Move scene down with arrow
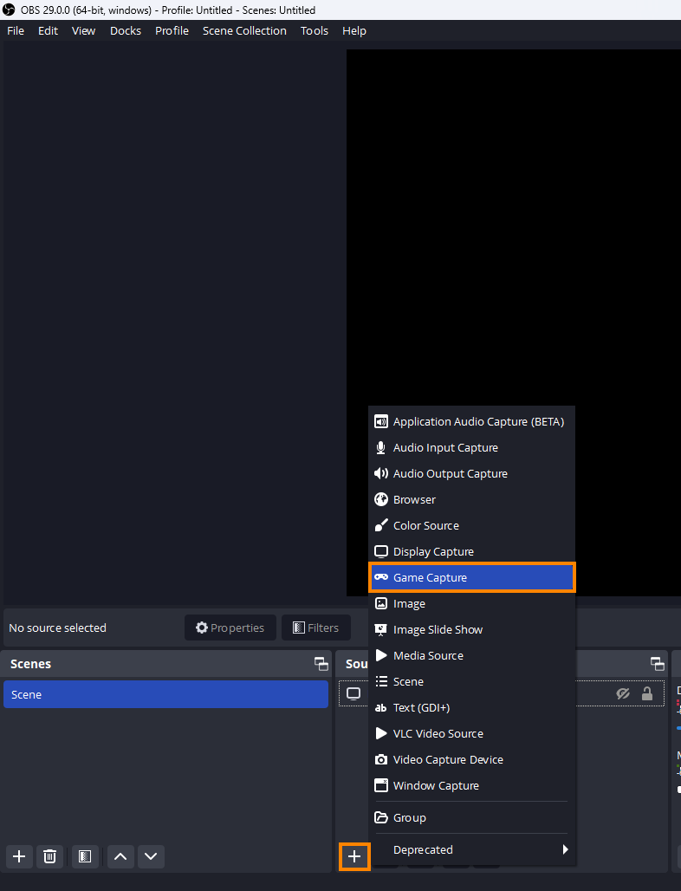The width and height of the screenshot is (681, 891). 151,856
